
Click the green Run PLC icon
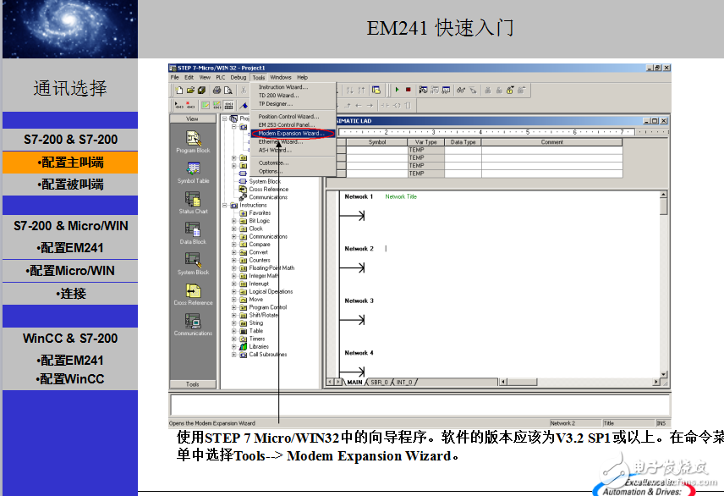click(x=397, y=90)
